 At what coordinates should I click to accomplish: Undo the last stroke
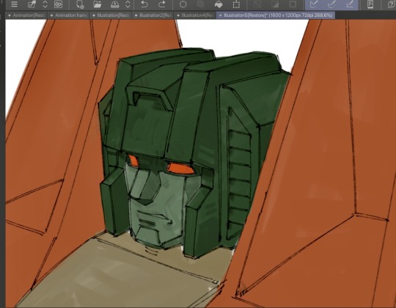[144, 4]
